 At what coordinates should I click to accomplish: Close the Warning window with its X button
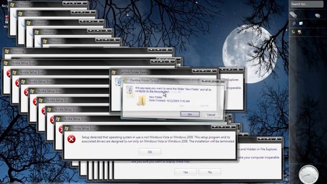[x=167, y=50]
